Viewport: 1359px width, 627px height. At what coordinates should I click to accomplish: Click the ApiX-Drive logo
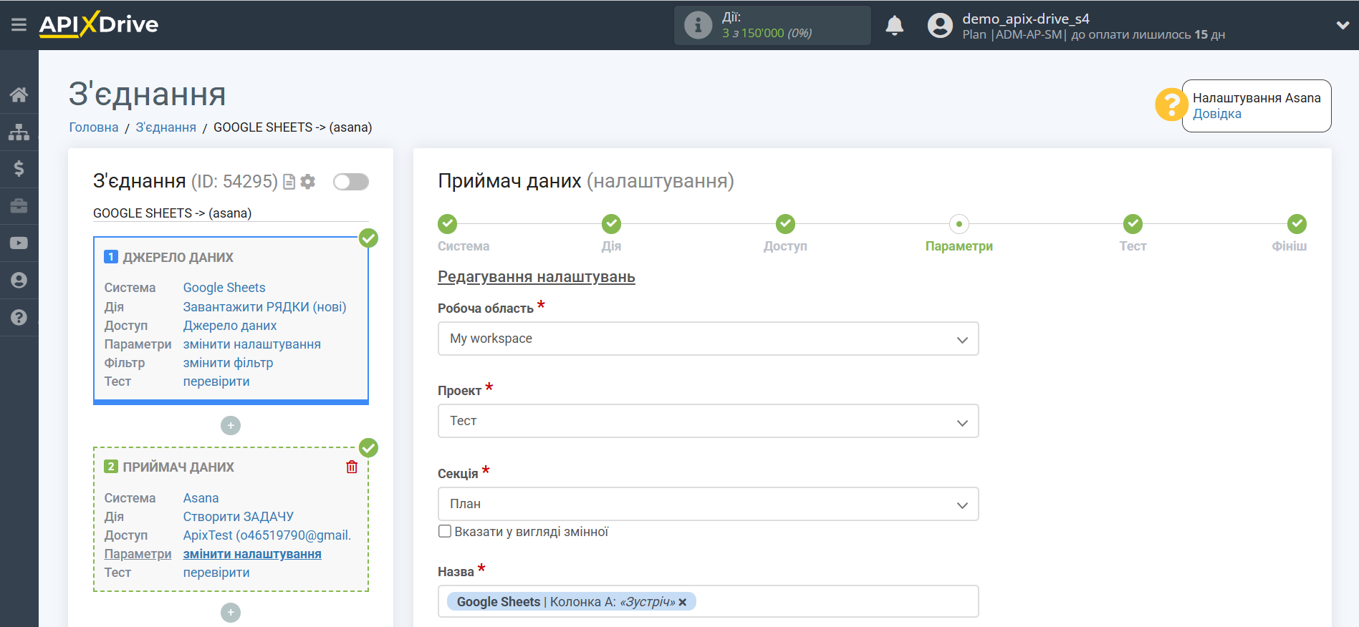click(x=99, y=24)
